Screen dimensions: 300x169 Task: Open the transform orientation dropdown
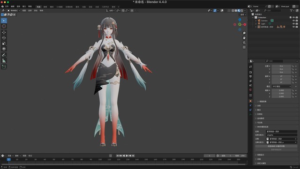click(x=110, y=10)
